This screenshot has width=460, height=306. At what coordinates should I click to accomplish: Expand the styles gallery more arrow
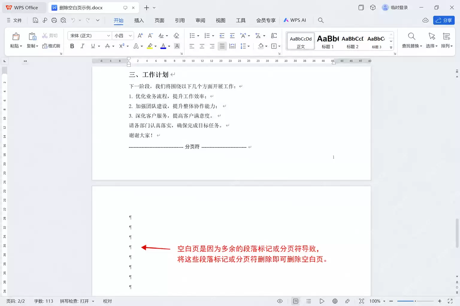click(391, 47)
